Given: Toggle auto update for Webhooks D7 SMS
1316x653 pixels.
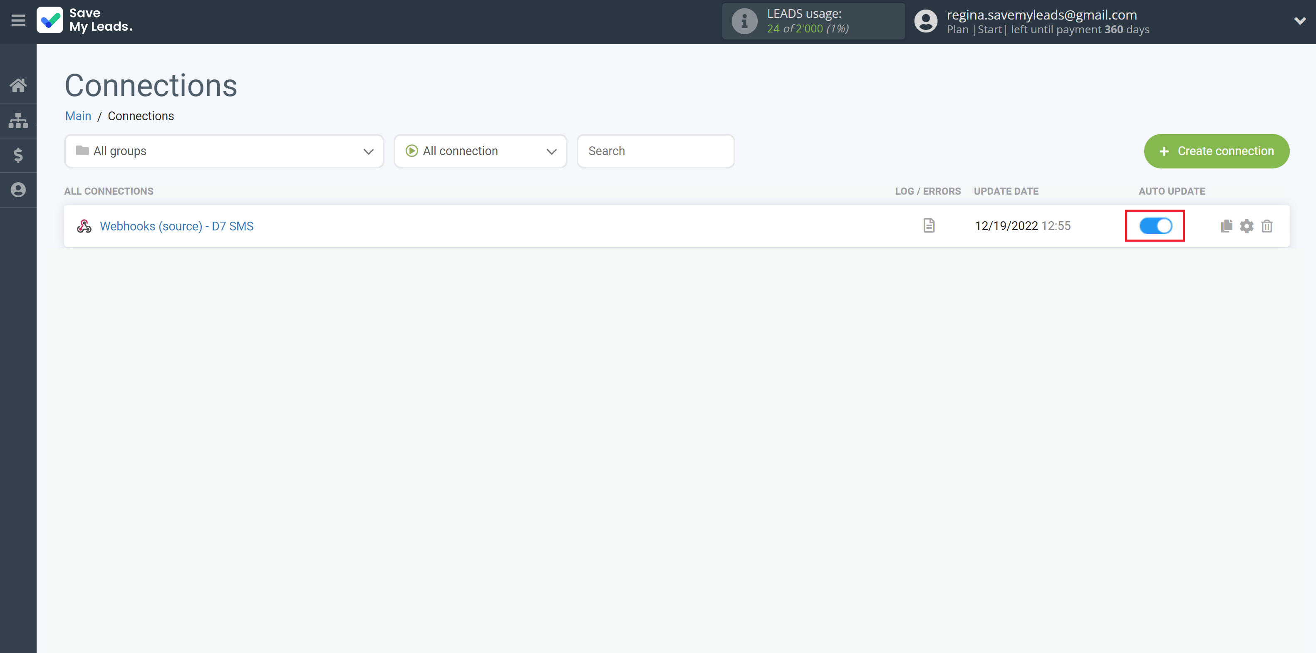Looking at the screenshot, I should [x=1155, y=226].
